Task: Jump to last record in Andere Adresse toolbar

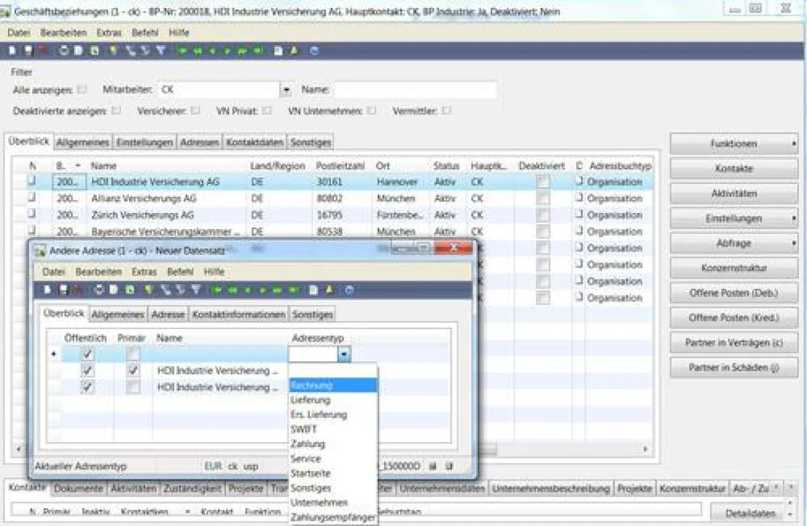Action: coord(295,290)
